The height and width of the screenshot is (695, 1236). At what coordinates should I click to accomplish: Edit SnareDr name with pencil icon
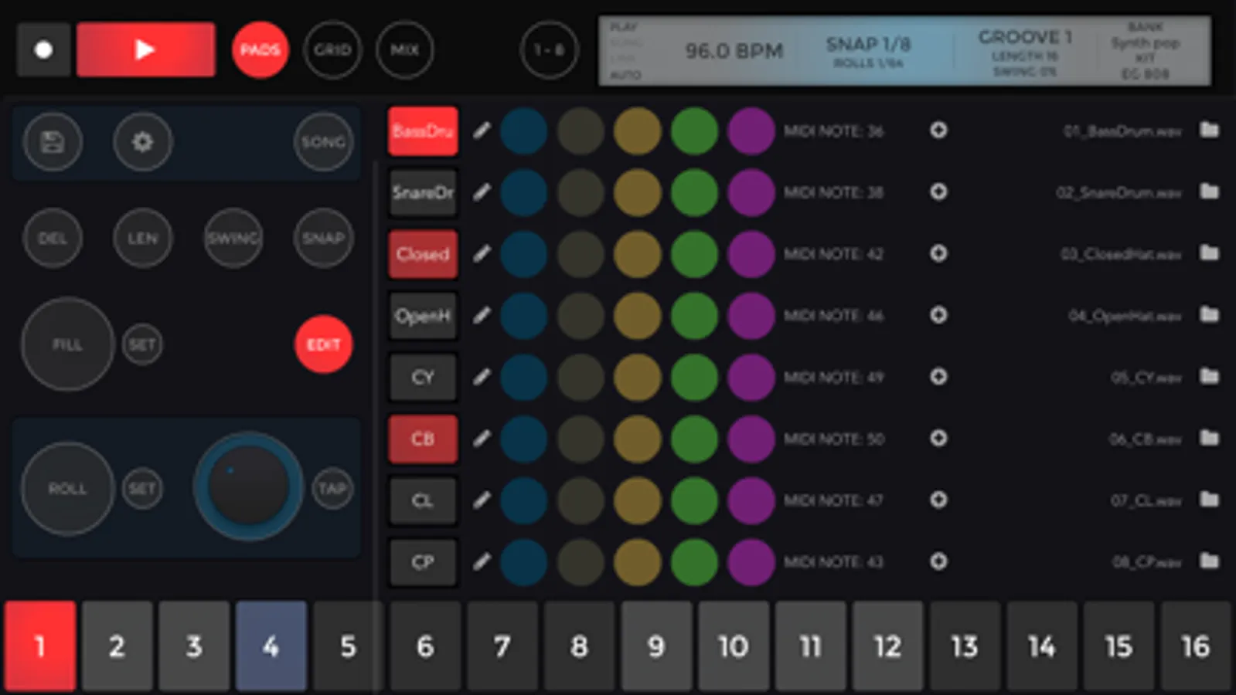point(482,192)
